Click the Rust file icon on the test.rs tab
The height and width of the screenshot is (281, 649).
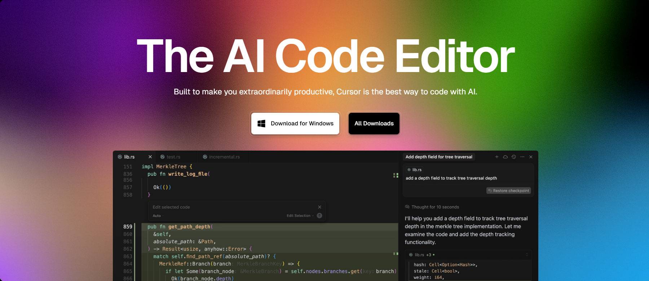point(163,157)
